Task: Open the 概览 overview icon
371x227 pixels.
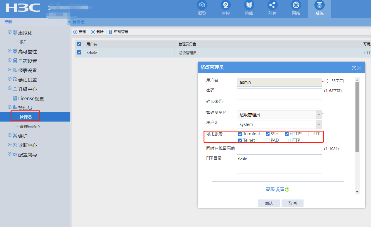Action: pyautogui.click(x=202, y=5)
